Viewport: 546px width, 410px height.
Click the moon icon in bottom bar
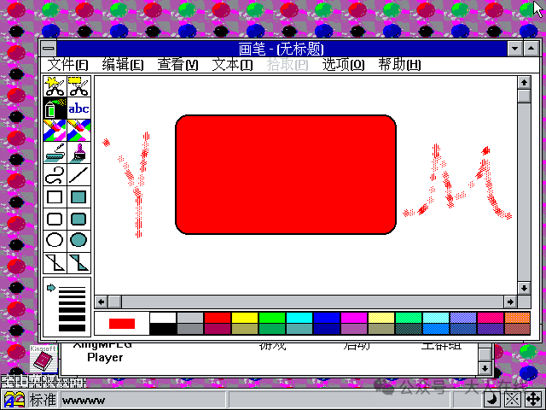point(492,399)
